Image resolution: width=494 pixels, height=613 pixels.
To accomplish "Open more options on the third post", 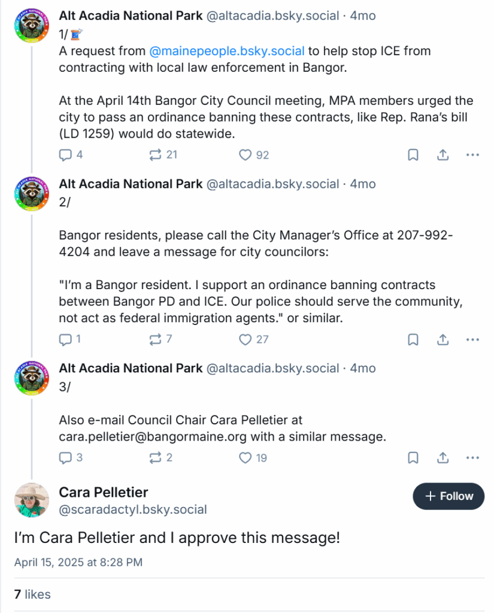I will pos(472,458).
